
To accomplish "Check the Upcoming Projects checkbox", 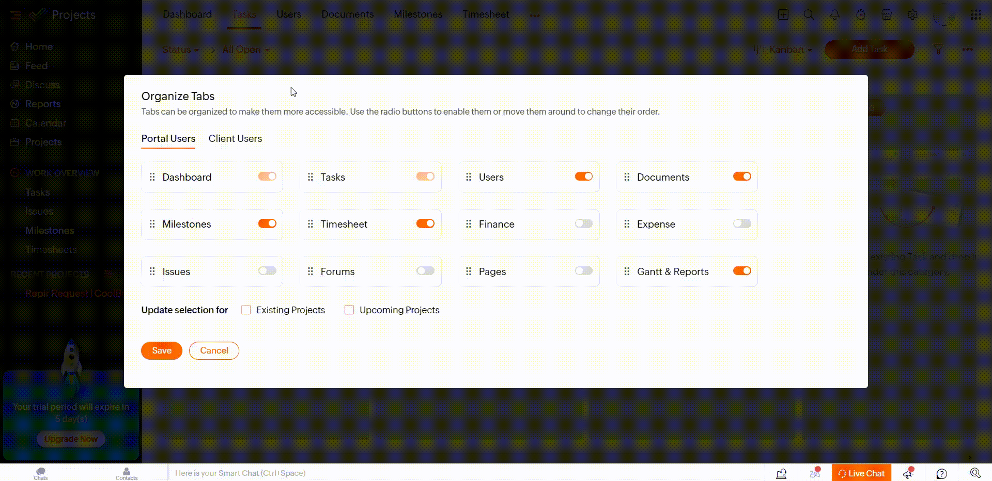I will 349,310.
